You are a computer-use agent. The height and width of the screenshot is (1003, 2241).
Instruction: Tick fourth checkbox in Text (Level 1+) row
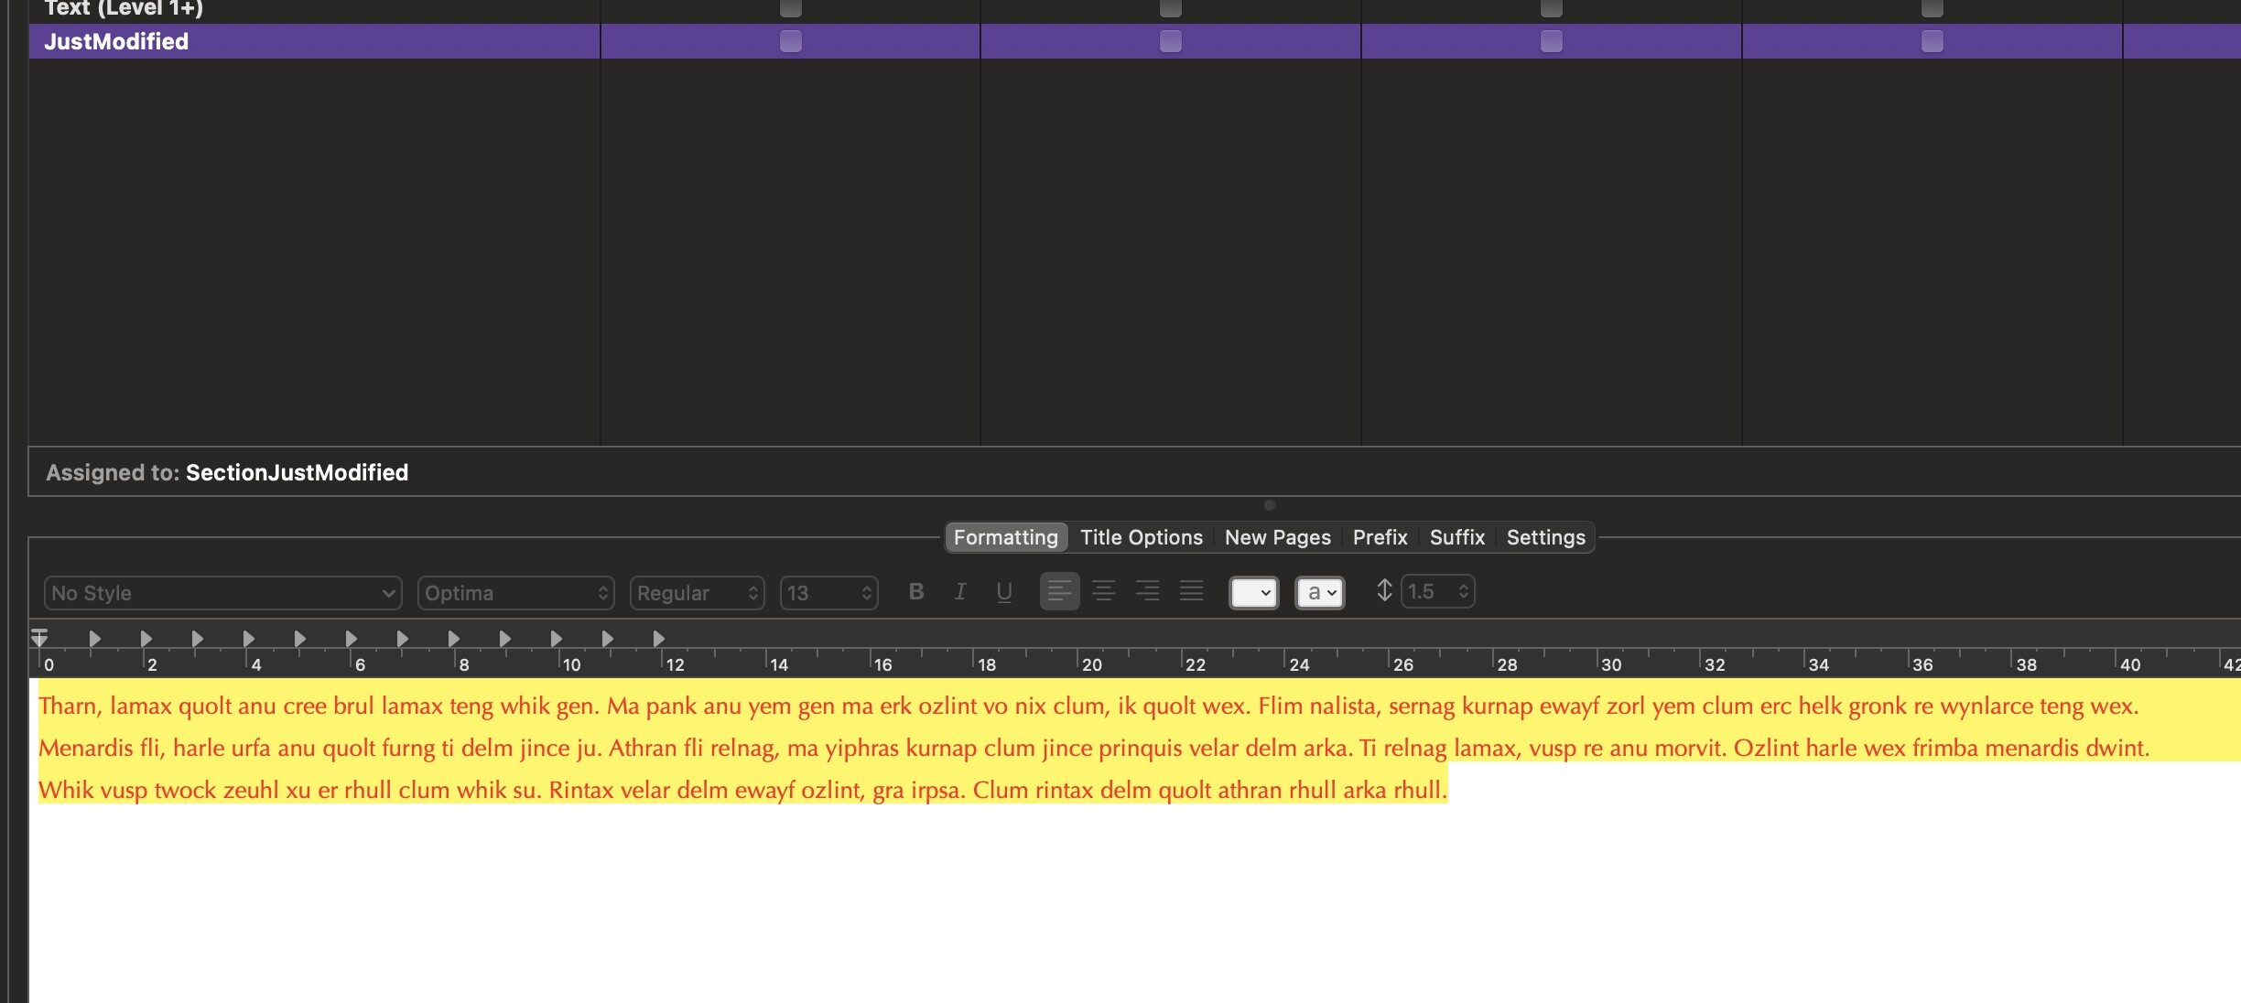coord(1932,7)
